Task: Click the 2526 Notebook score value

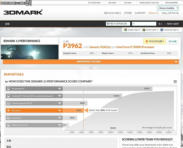Action: tap(72, 118)
